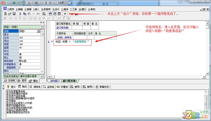Click the Save file toolbar icon
The image size is (211, 121).
[x=14, y=14]
